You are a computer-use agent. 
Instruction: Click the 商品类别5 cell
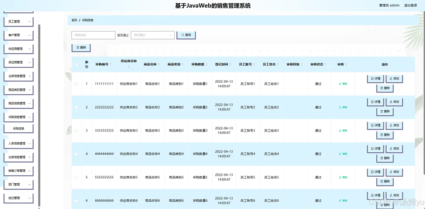click(176, 177)
